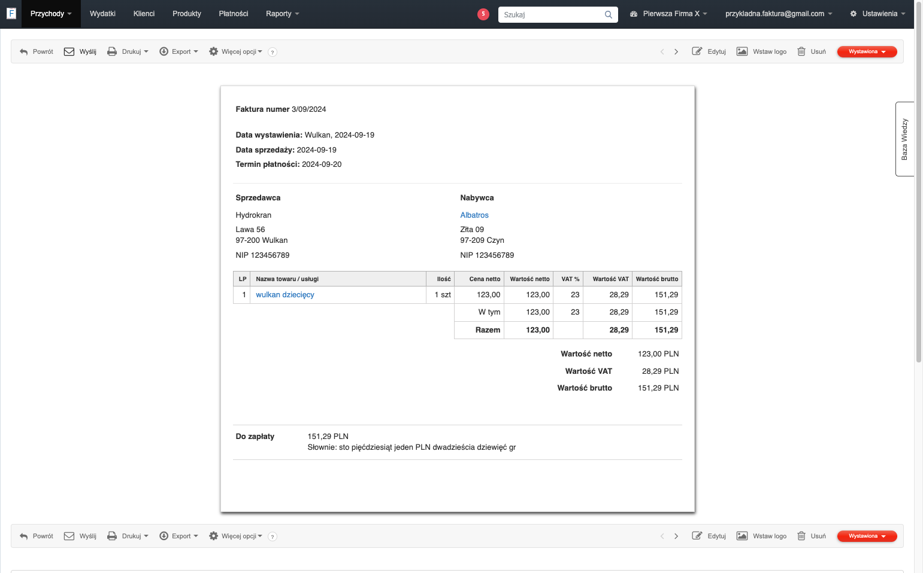
Task: Click Wstaw logo in the top toolbar
Action: 762,52
